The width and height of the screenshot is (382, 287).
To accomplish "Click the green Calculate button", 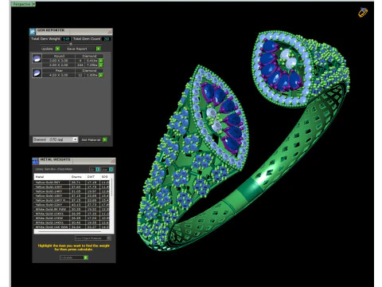I will point(86,258).
